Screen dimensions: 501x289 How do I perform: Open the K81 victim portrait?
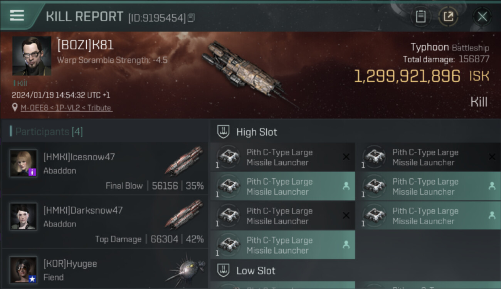[x=32, y=55]
